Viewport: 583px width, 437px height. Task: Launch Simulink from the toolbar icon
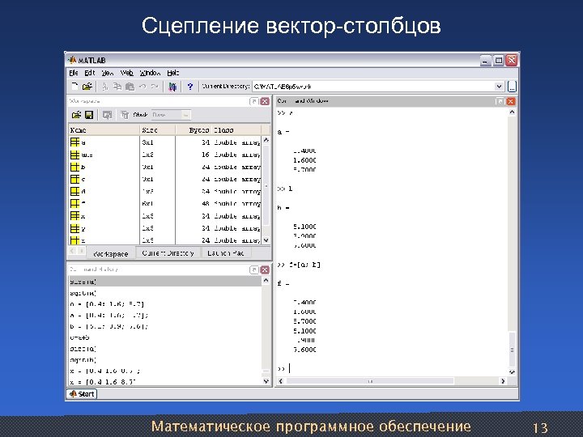(x=172, y=87)
